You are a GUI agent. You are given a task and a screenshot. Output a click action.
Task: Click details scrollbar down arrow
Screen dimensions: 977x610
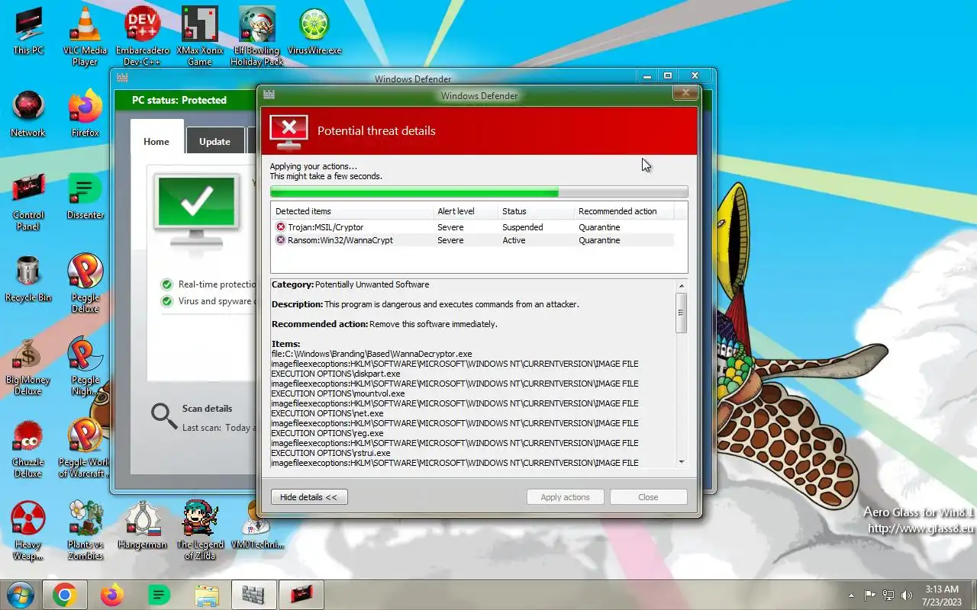click(682, 462)
